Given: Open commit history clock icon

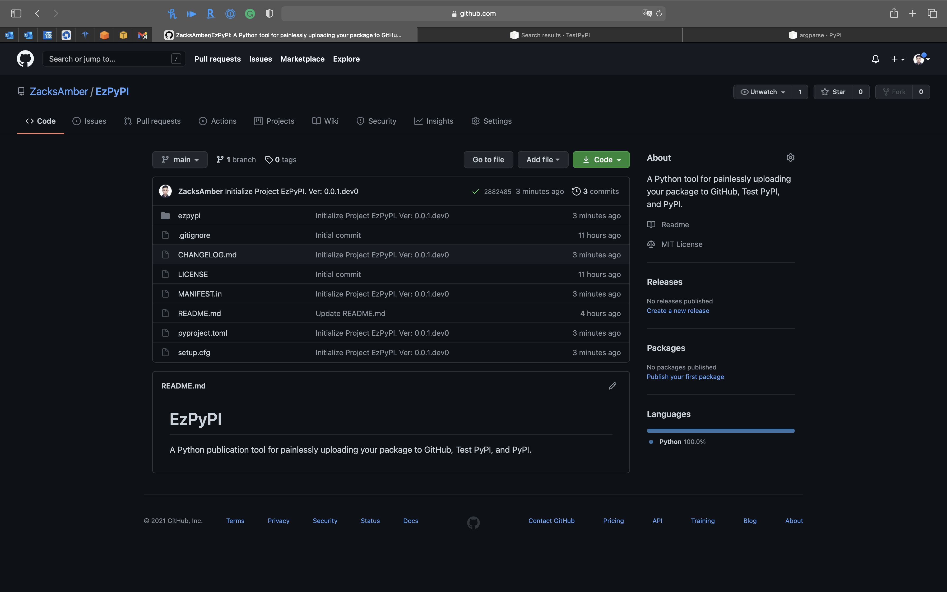Looking at the screenshot, I should 576,191.
